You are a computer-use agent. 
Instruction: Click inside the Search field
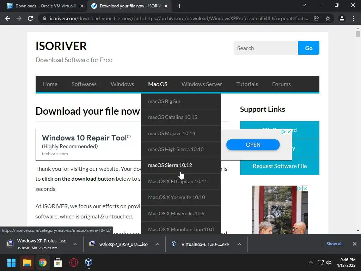point(266,48)
